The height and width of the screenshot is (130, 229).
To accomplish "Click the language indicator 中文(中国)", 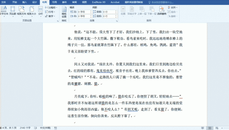I will pyautogui.click(x=45, y=128).
